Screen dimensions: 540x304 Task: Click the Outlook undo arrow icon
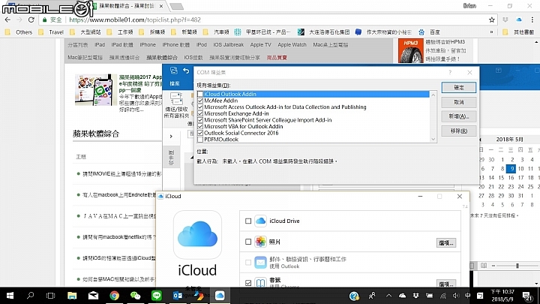point(186,71)
